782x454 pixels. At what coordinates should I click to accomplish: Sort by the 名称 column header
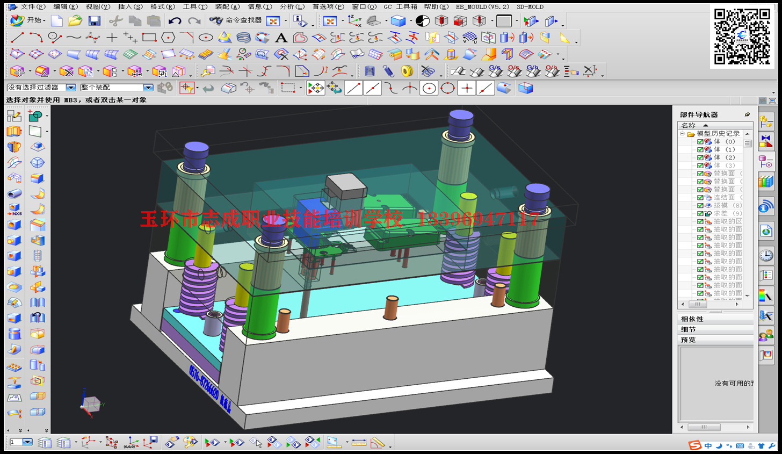coord(716,125)
